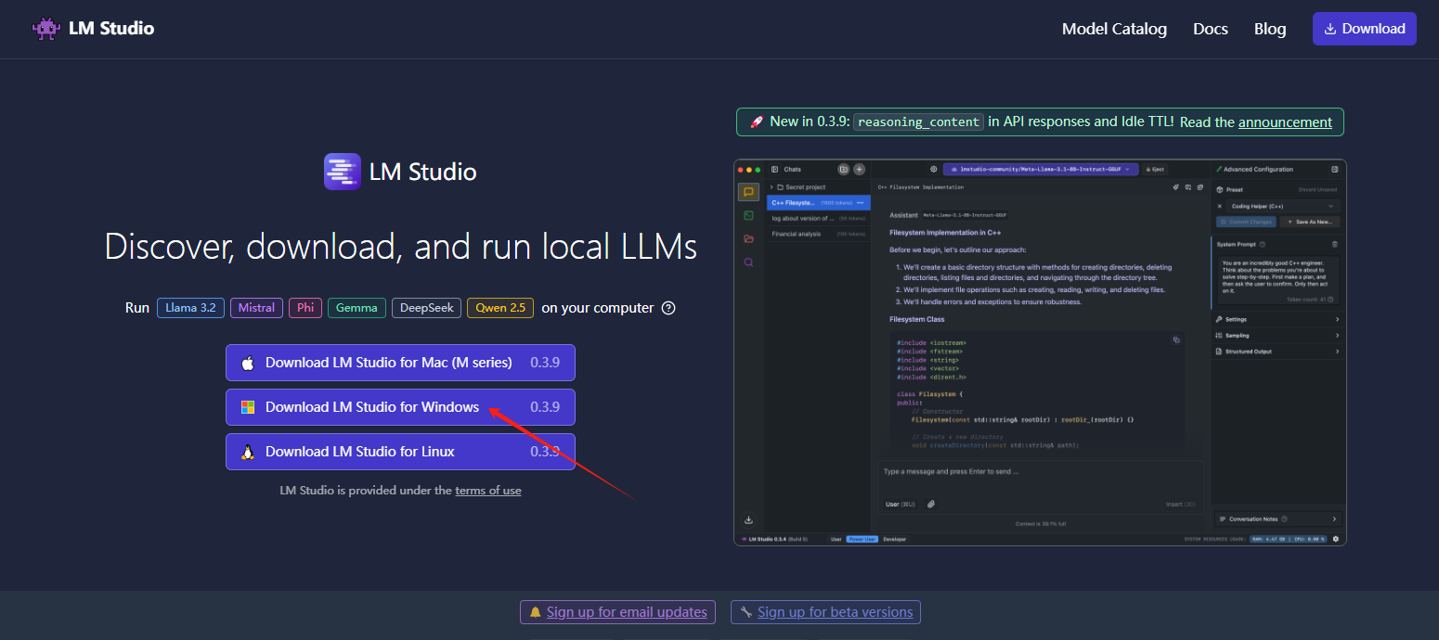Viewport: 1439px width, 640px height.
Task: Click the DeepSeek model tag
Action: pyautogui.click(x=426, y=308)
